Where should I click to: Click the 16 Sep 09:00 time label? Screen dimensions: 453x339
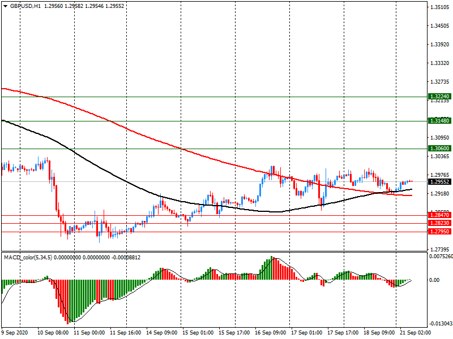pos(271,333)
